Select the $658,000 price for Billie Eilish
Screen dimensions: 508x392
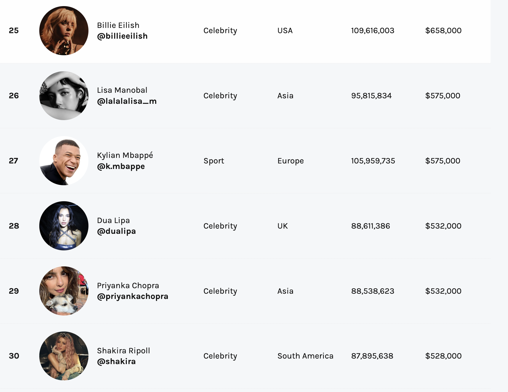click(x=443, y=31)
